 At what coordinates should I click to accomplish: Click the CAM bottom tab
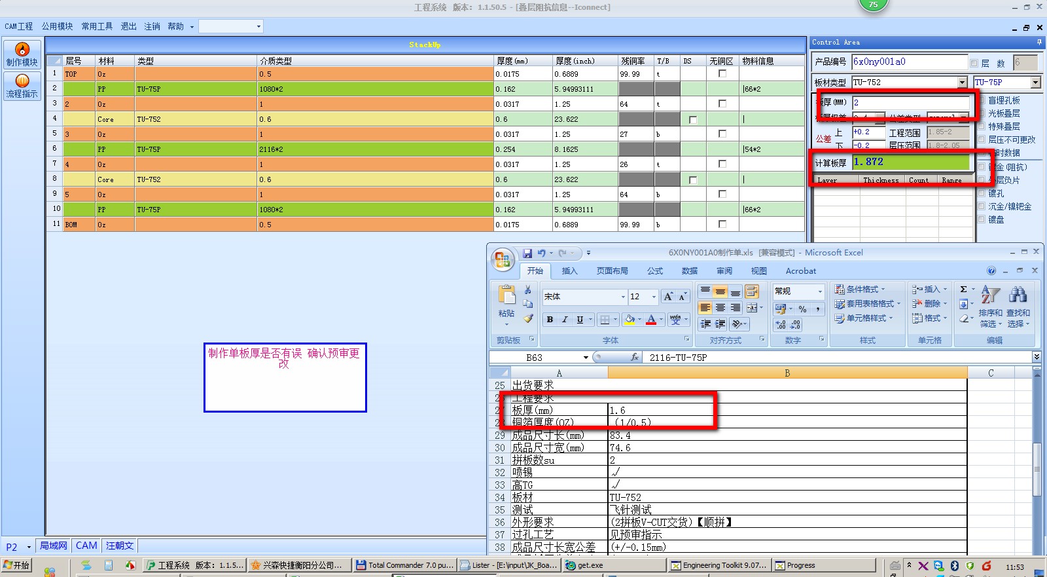pyautogui.click(x=86, y=546)
